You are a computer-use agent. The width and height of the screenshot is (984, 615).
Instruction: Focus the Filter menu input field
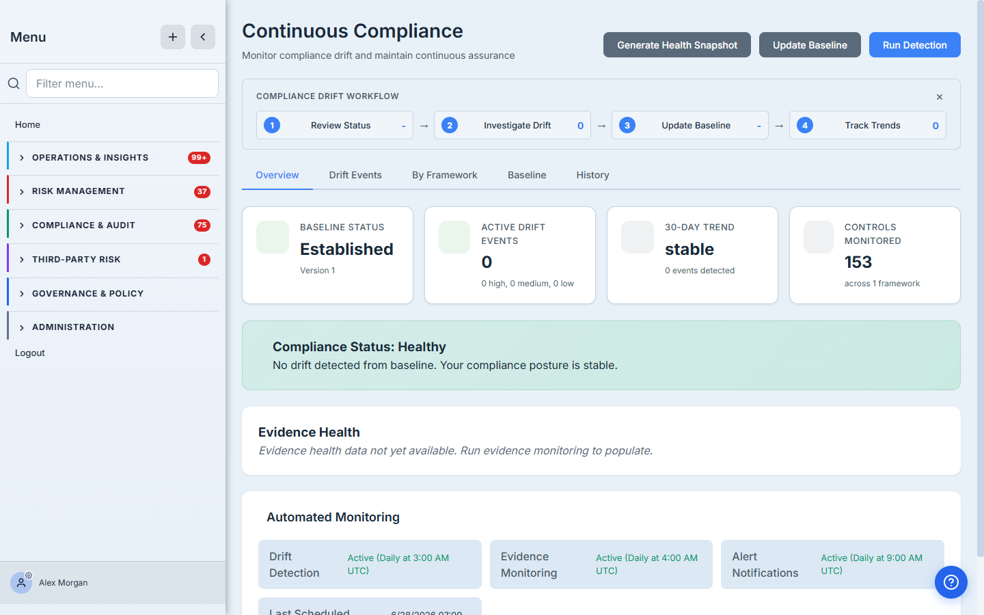[x=122, y=83]
